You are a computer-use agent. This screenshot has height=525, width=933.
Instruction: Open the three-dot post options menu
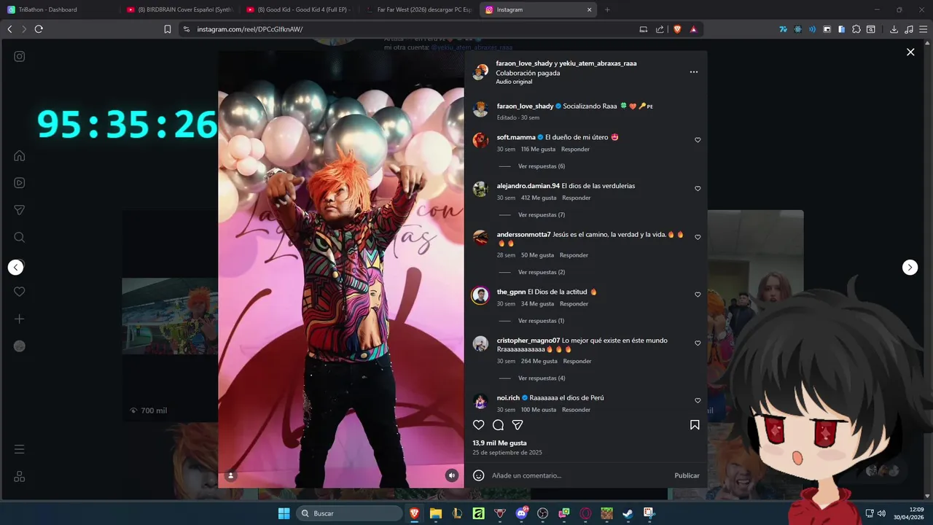pos(694,72)
